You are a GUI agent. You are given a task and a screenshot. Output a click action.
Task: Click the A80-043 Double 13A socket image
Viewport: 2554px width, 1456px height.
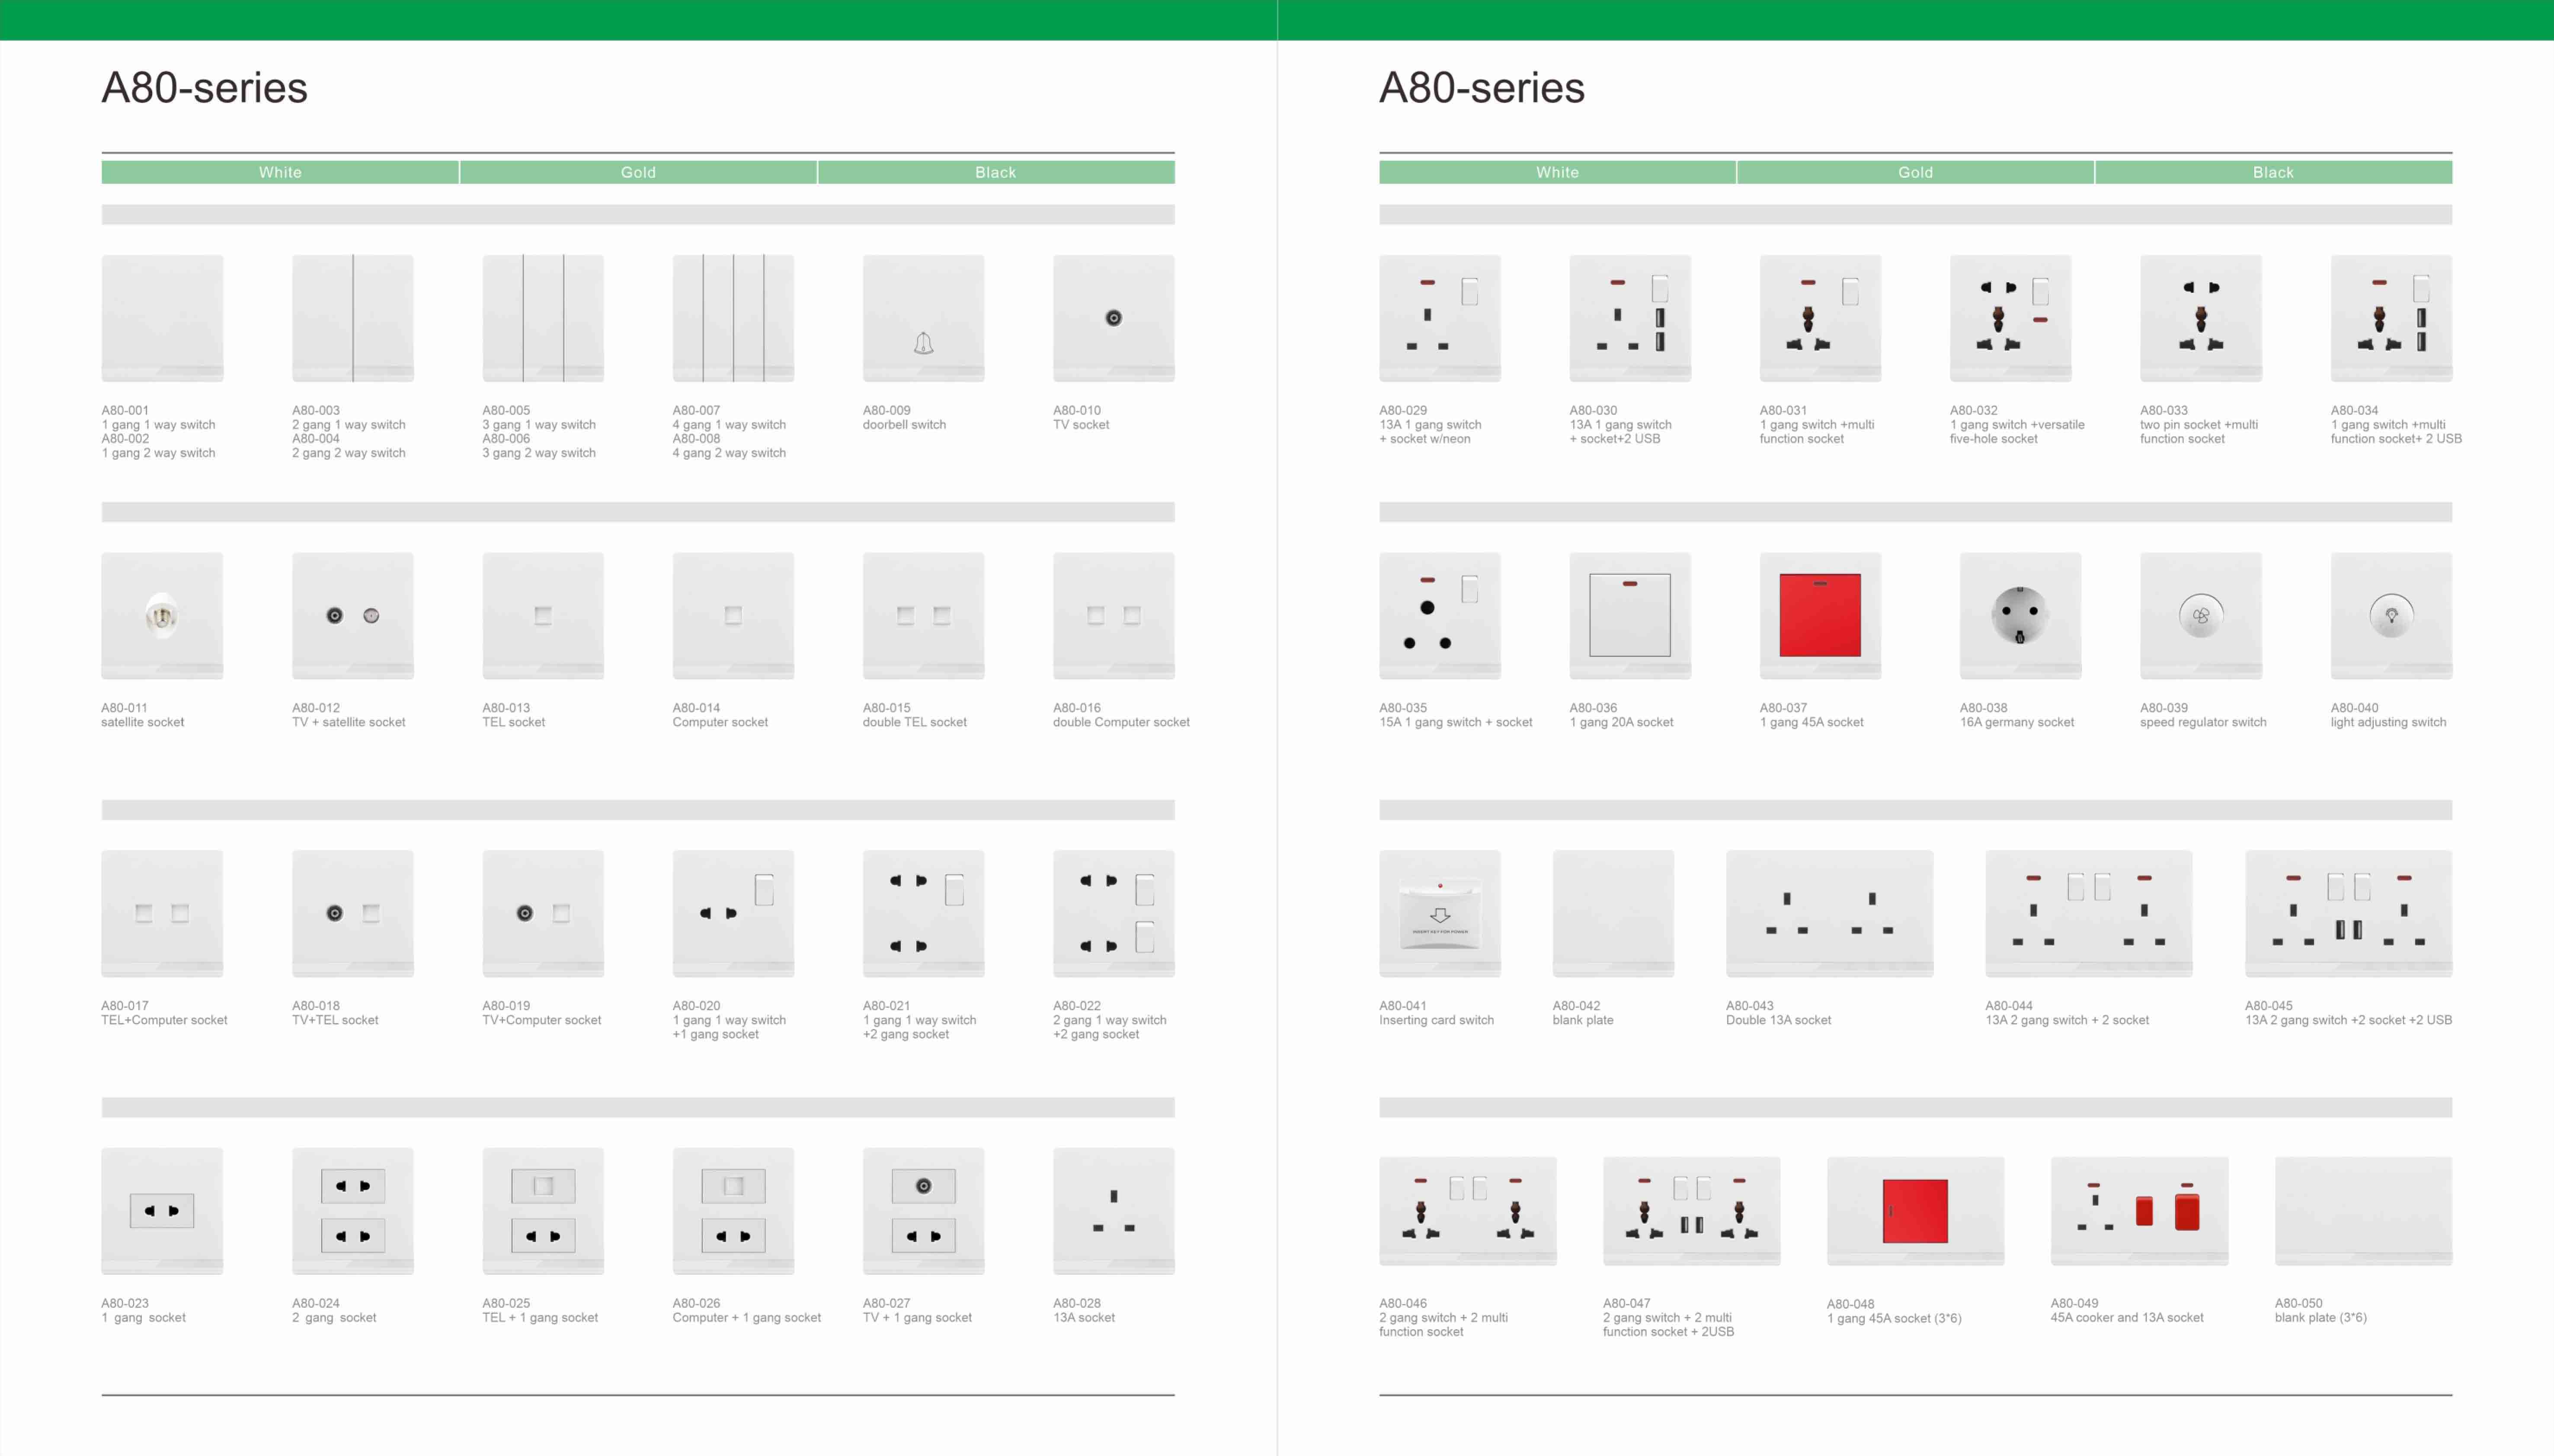pyautogui.click(x=1830, y=914)
